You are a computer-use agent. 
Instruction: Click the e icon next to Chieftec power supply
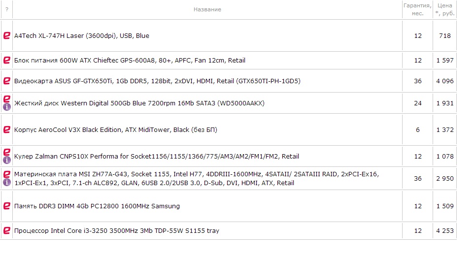6,60
